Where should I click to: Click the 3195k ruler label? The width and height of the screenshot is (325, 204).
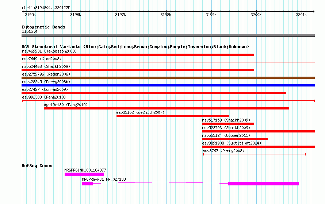30,15
